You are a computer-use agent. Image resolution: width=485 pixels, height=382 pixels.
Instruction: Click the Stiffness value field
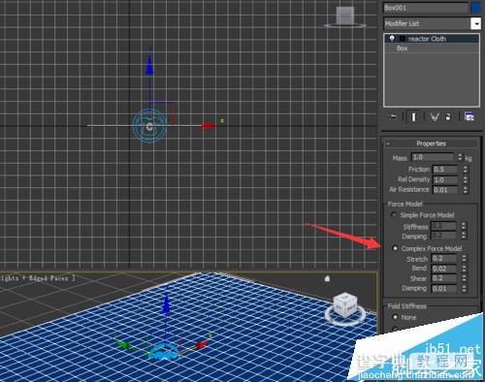443,226
